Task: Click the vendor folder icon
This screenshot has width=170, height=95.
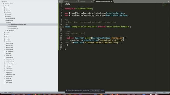Action: point(5,39)
